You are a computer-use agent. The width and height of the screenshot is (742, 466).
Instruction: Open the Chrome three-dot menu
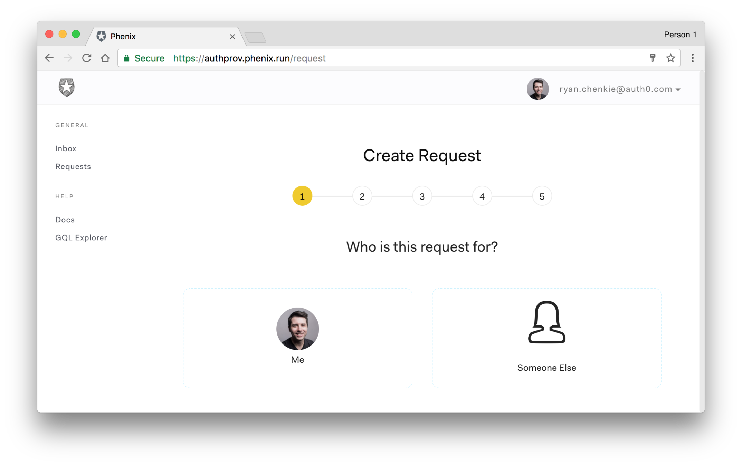[x=692, y=58]
